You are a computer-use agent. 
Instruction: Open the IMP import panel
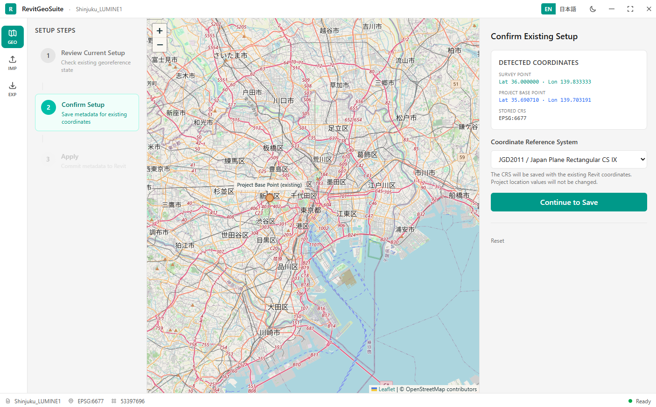(13, 63)
